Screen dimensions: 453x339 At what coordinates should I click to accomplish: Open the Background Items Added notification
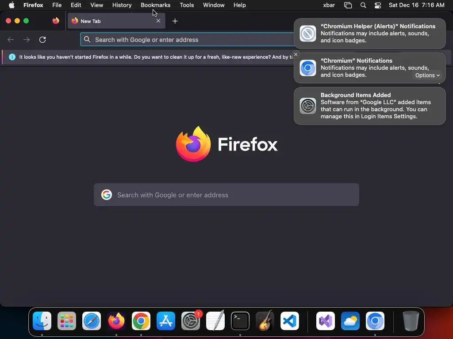[x=370, y=106]
